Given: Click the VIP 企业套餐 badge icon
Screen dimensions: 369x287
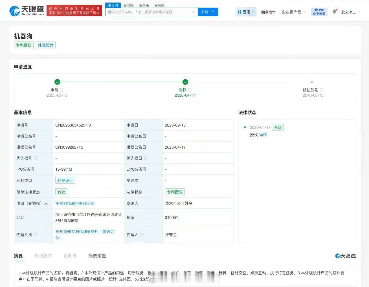Looking at the screenshot, I should [x=319, y=12].
